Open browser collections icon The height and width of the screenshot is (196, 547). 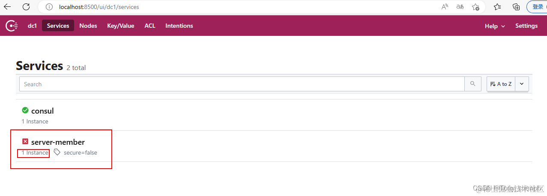[516, 7]
